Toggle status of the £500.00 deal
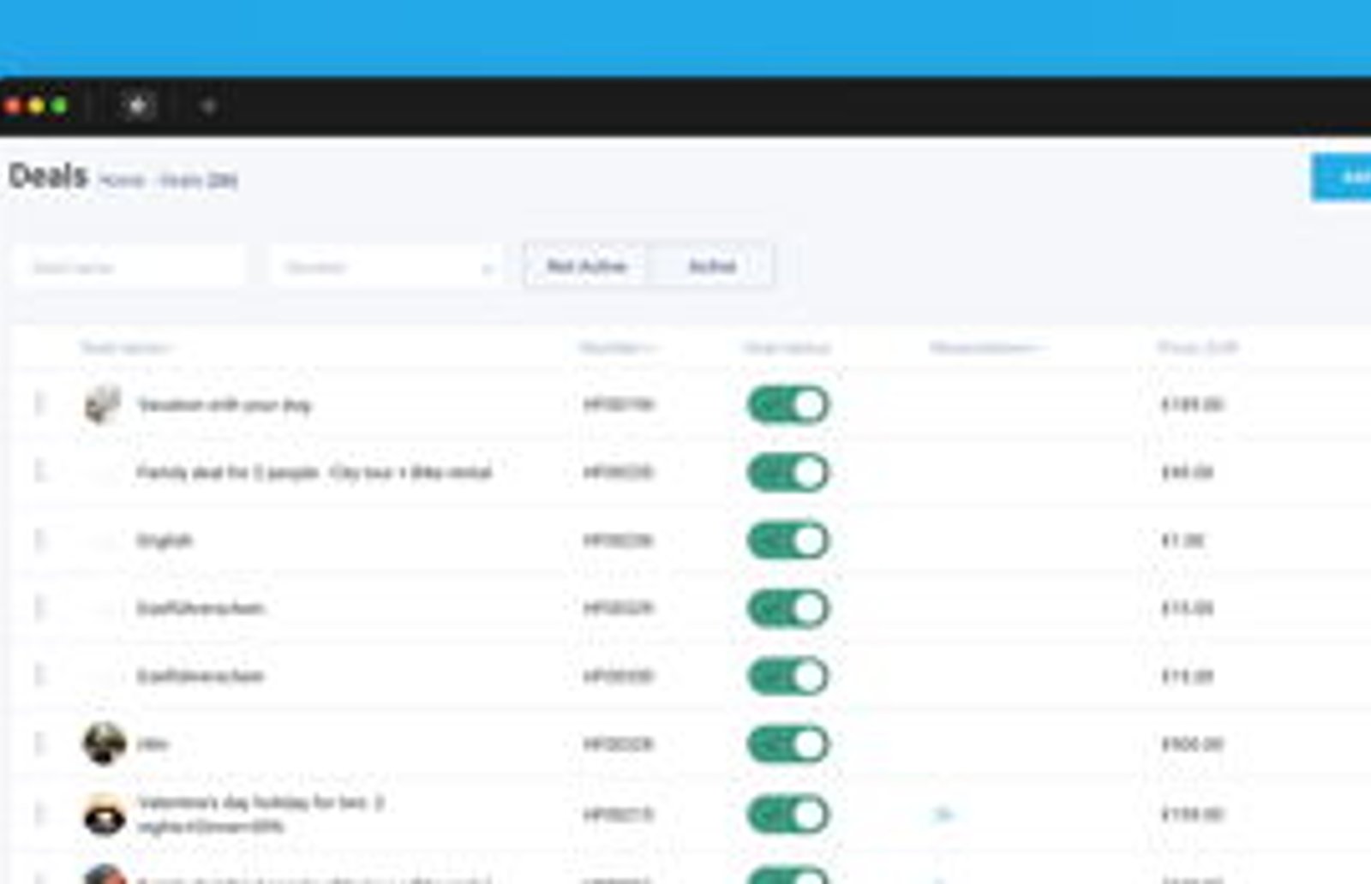This screenshot has width=1371, height=884. [788, 744]
